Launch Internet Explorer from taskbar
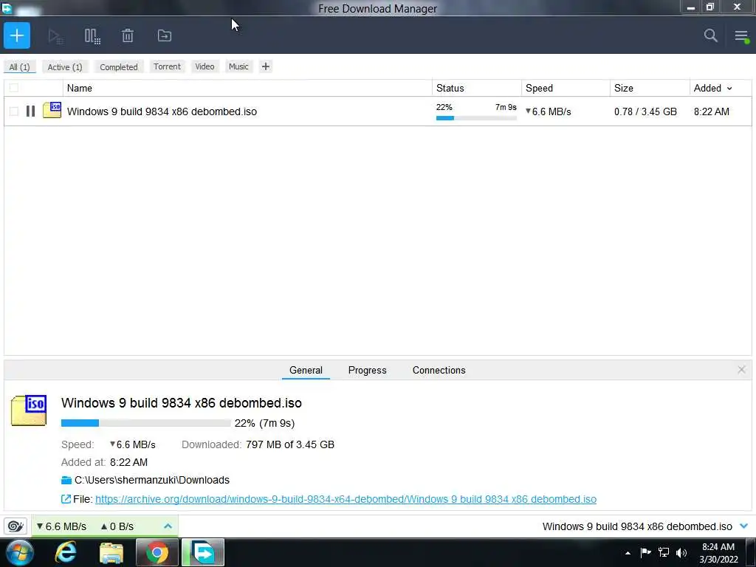Viewport: 756px width, 567px height. pos(66,552)
